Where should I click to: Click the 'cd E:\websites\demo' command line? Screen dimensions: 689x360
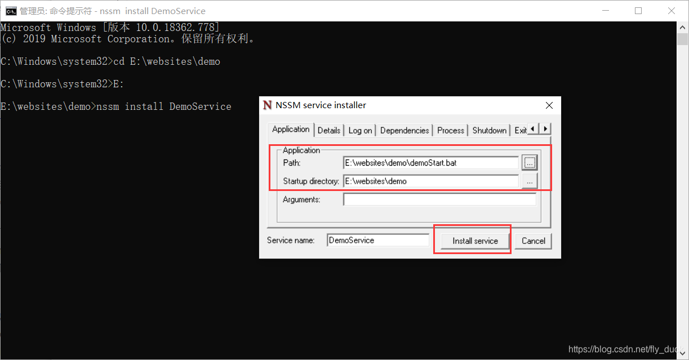coord(110,61)
